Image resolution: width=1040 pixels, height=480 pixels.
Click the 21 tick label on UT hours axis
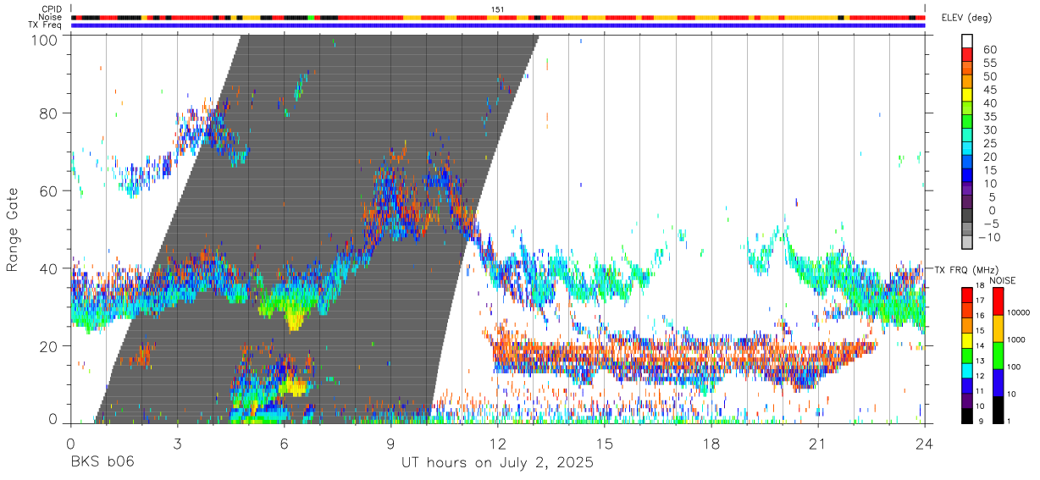click(818, 443)
